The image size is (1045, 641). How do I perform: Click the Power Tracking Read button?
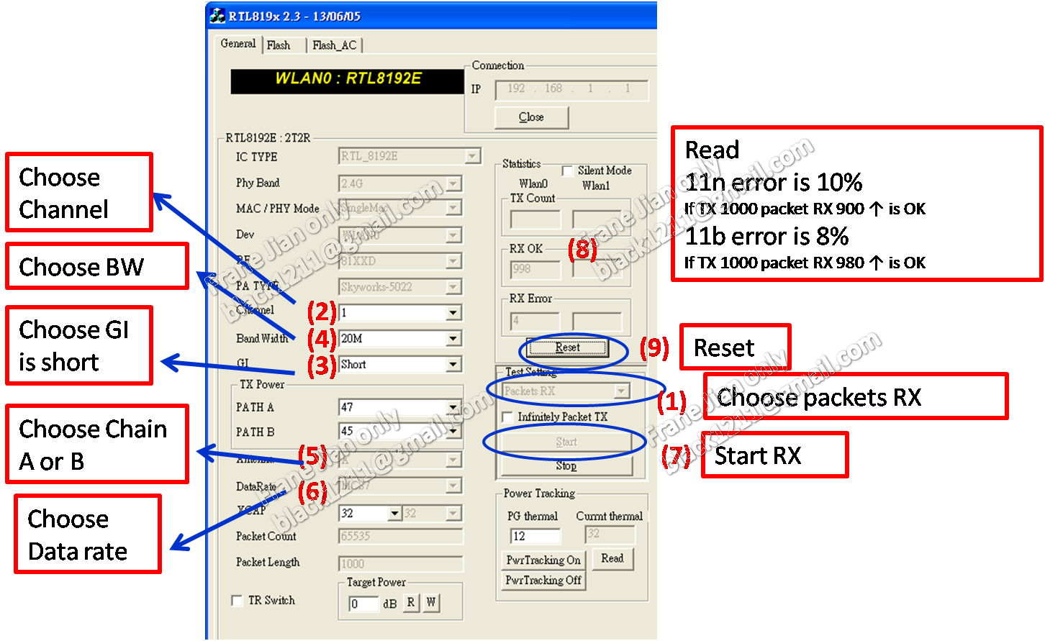tap(612, 559)
